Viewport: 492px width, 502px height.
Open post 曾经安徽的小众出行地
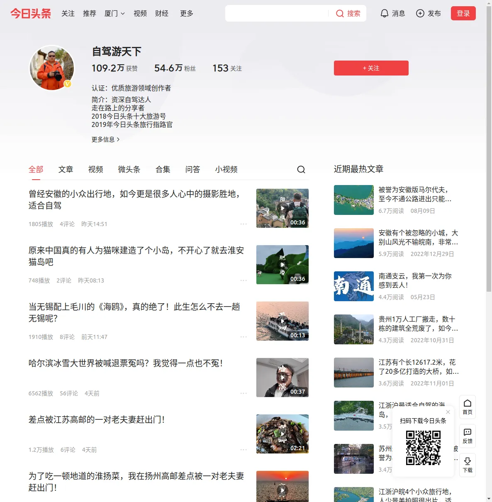(x=135, y=200)
